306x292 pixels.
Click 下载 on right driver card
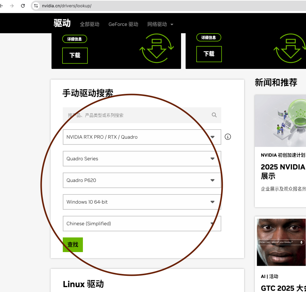209,54
